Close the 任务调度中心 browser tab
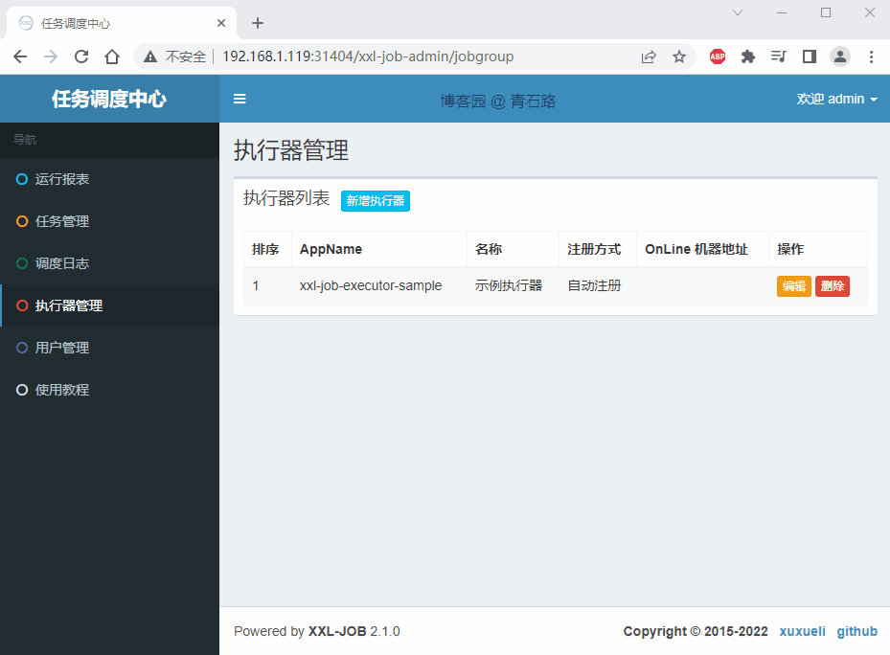Screen dimensions: 890x655 tap(221, 23)
